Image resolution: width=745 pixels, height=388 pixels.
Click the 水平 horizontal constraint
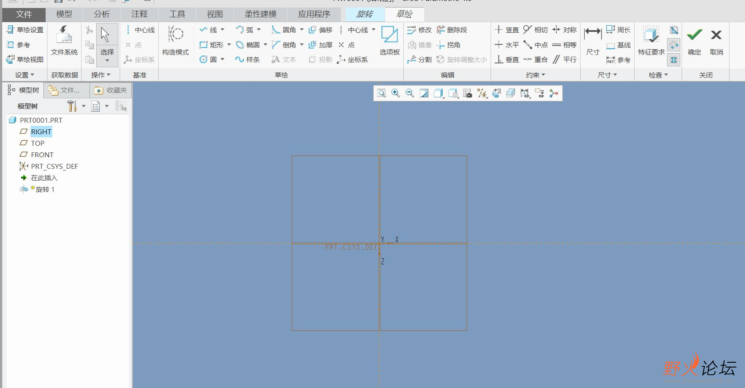click(x=507, y=45)
